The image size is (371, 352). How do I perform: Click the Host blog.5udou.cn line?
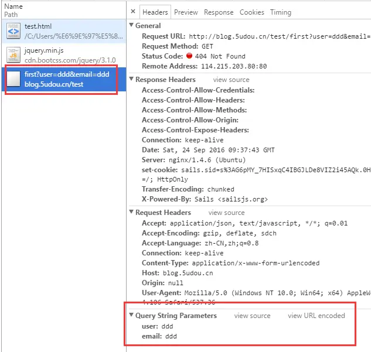tap(177, 273)
